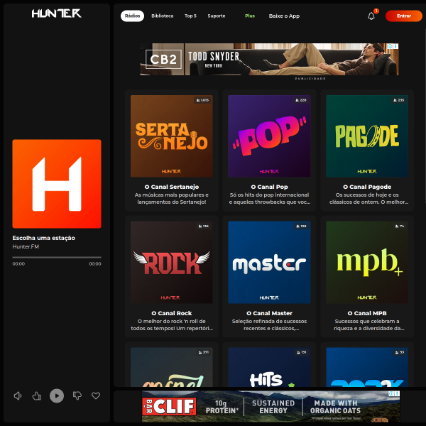Click the O Canal Rock title
The height and width of the screenshot is (426, 426).
point(171,313)
